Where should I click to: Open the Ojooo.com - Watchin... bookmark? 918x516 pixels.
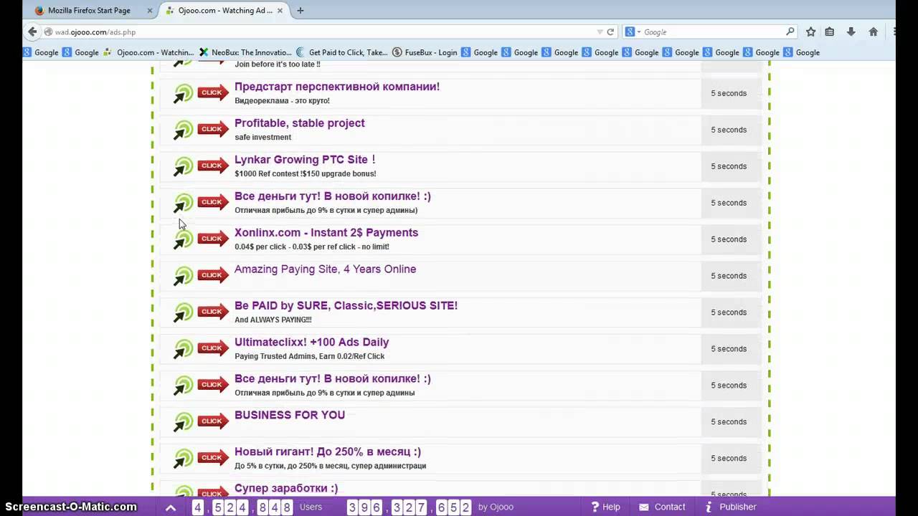point(148,52)
